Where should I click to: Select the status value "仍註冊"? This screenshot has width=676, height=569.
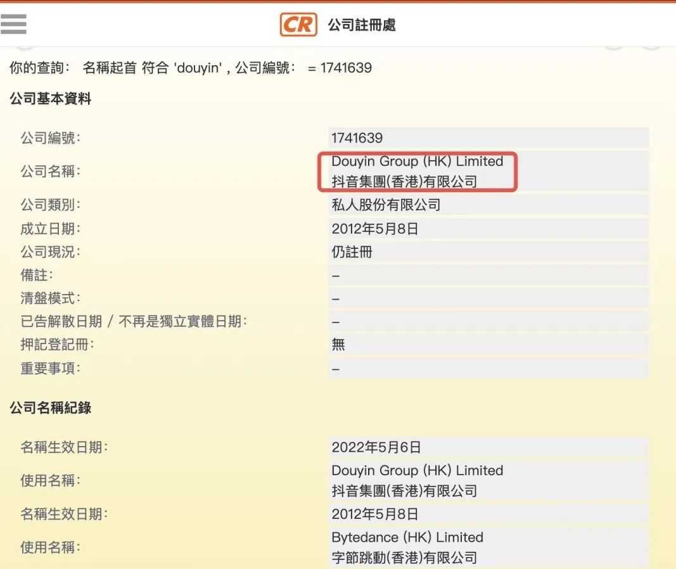[352, 252]
